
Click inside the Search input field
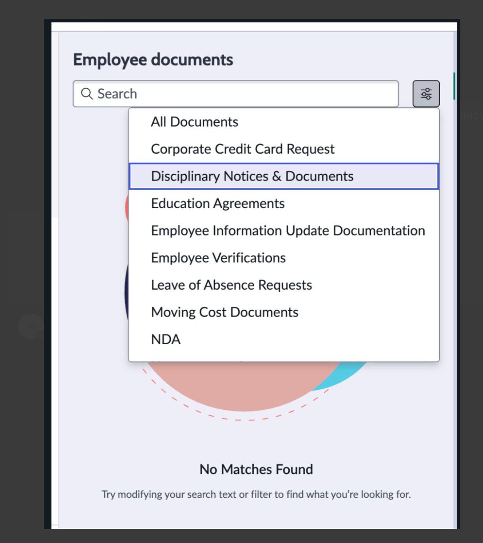click(236, 94)
